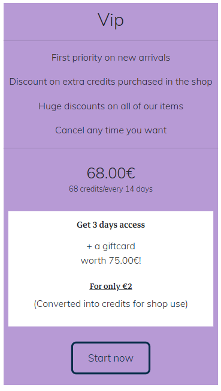The image size is (221, 391).
Task: Click Cancel any time you want line
Action: 111,130
